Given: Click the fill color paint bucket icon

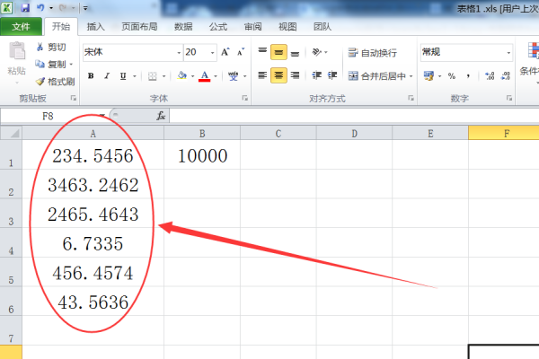Looking at the screenshot, I should tap(182, 76).
